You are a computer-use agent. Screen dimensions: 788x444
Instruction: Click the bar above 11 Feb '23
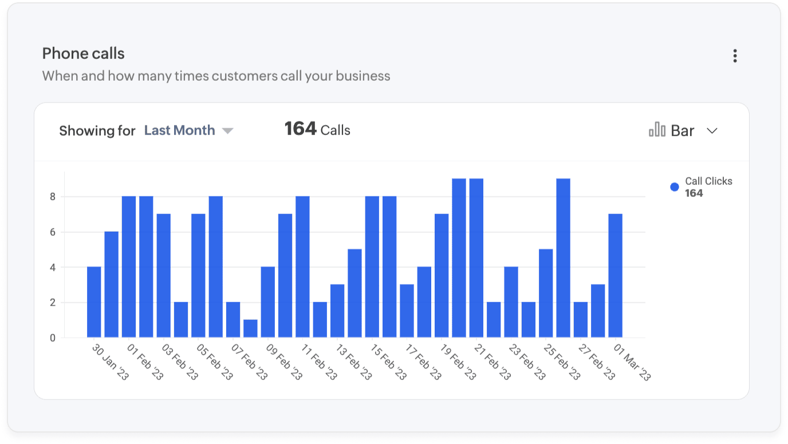(x=302, y=267)
